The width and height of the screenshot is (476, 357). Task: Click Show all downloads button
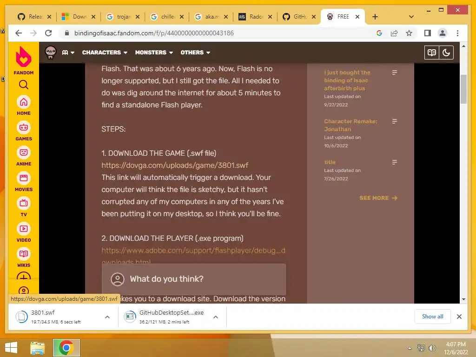pos(432,317)
